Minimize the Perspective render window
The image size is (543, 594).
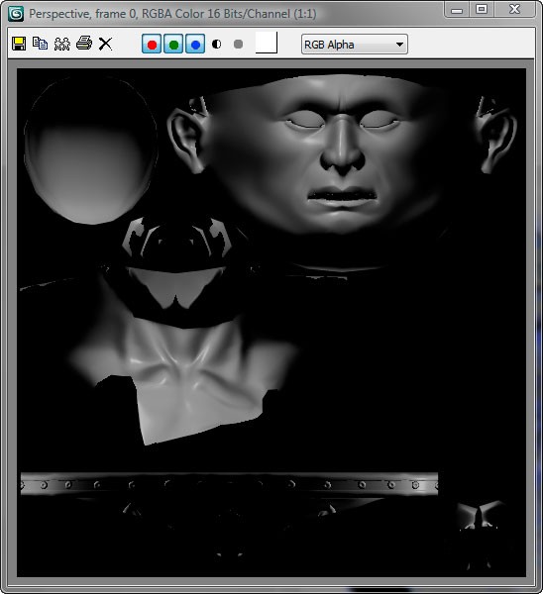(x=457, y=10)
